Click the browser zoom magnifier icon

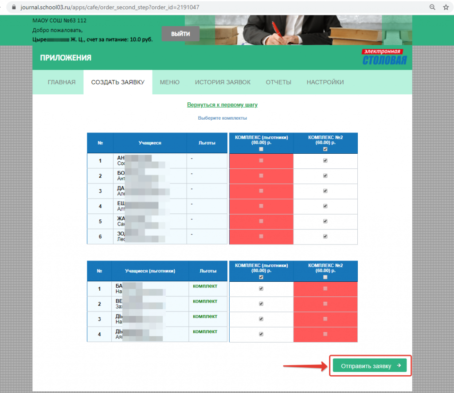click(x=432, y=8)
